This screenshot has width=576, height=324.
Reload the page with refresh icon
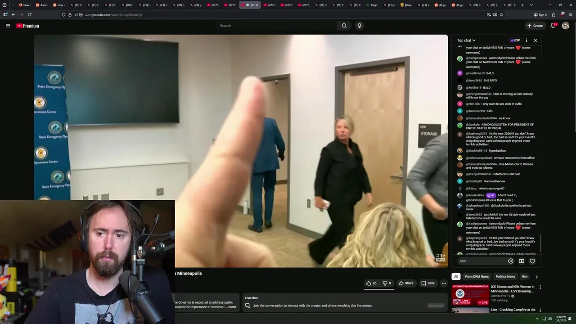[30, 14]
